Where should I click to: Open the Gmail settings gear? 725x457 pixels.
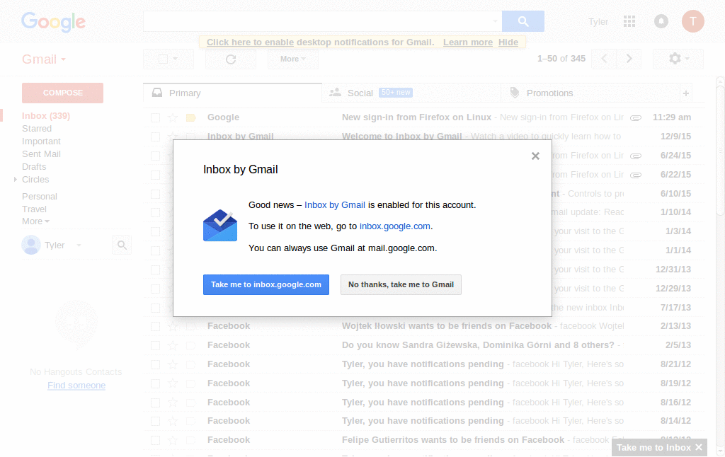click(673, 59)
